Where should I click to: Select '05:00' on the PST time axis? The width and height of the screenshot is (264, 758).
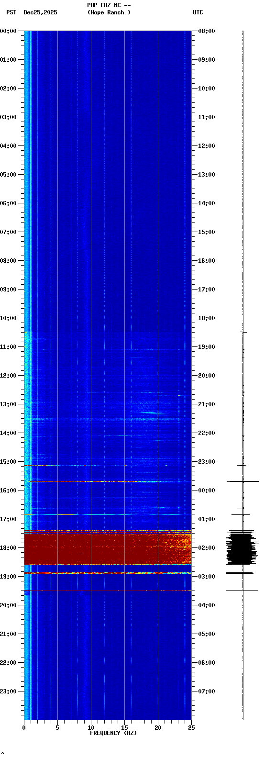coord(9,175)
